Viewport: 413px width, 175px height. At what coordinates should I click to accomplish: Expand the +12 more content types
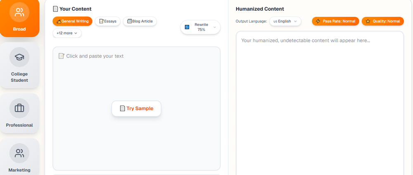pyautogui.click(x=67, y=33)
